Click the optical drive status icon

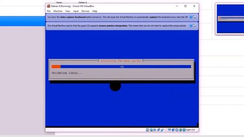point(151,130)
